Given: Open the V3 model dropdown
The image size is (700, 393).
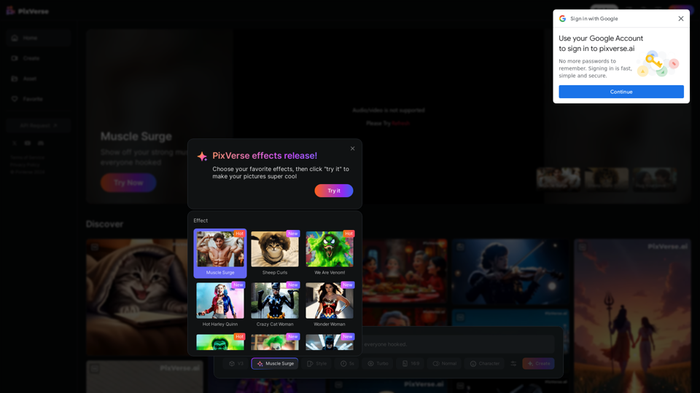Looking at the screenshot, I should (x=236, y=364).
